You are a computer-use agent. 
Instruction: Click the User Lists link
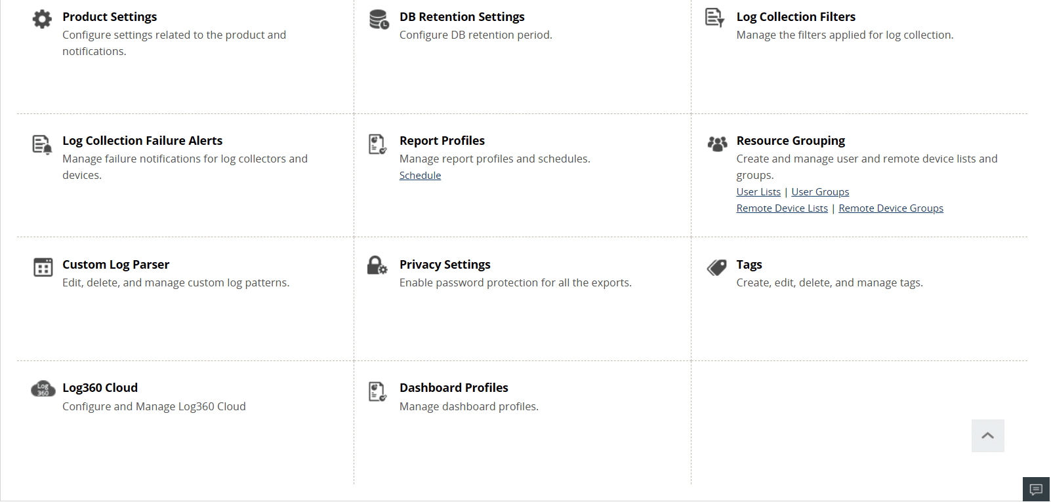click(x=758, y=191)
